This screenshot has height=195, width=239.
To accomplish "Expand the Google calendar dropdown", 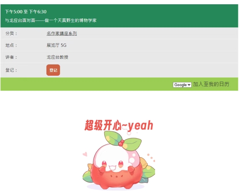I will 182,85.
